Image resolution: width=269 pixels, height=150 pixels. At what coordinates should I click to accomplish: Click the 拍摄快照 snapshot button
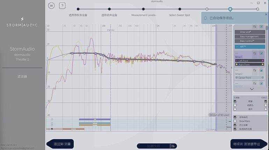[154, 146]
